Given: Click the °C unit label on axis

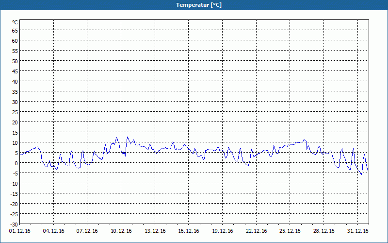Looking at the screenshot, I should 15,22.
